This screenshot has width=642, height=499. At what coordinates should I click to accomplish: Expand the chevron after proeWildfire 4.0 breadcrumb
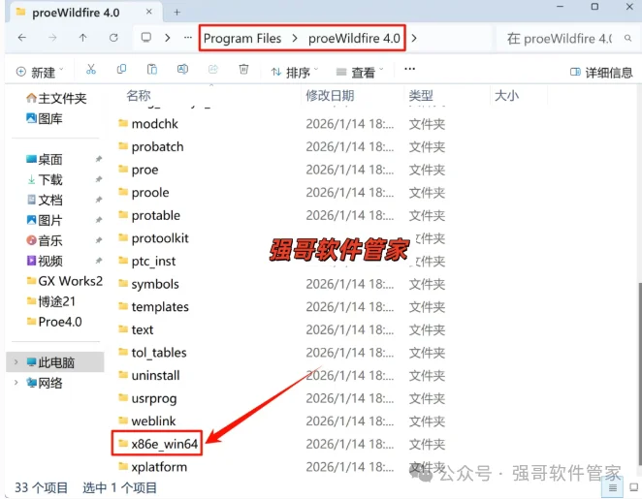414,38
